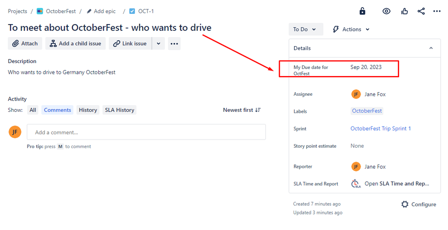Open SLA Time and Report link

397,183
